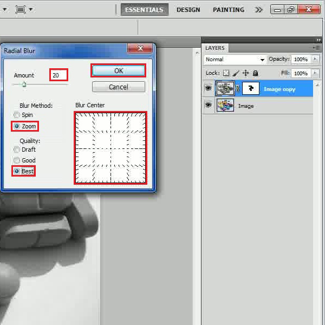Choose Good quality

[x=24, y=160]
